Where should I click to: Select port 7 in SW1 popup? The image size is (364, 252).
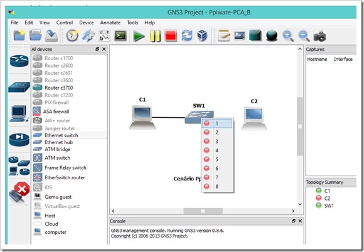[217, 177]
